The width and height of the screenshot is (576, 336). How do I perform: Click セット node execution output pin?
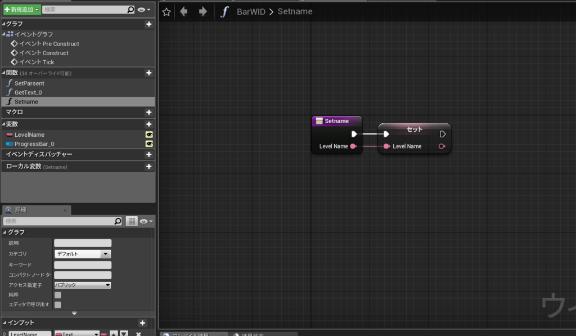443,134
